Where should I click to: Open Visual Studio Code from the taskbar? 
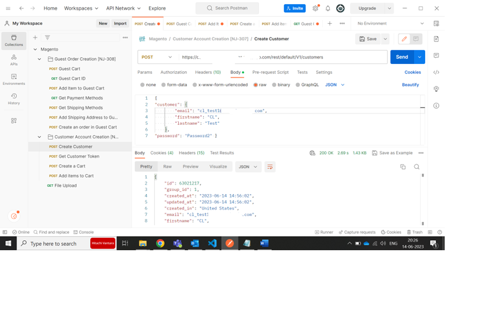(x=212, y=243)
